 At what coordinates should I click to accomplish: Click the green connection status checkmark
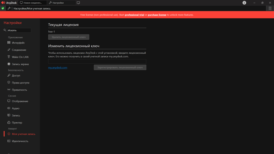click(3, 8)
